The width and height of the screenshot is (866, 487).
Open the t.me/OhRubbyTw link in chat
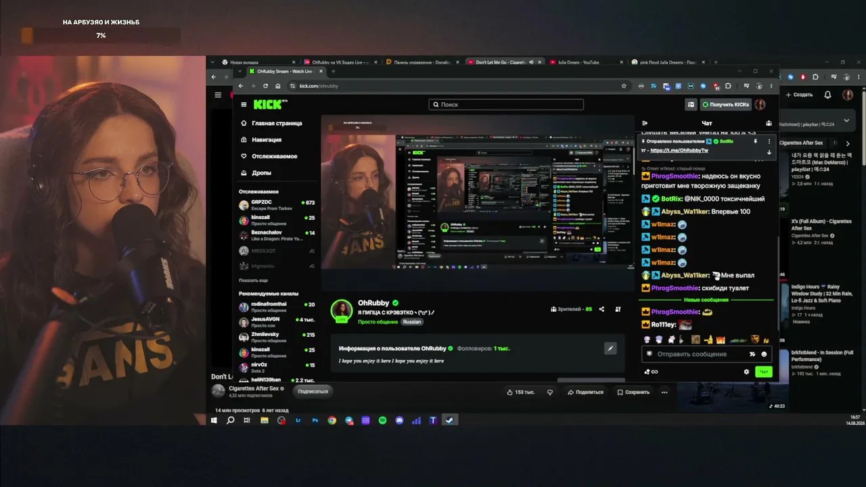click(679, 150)
